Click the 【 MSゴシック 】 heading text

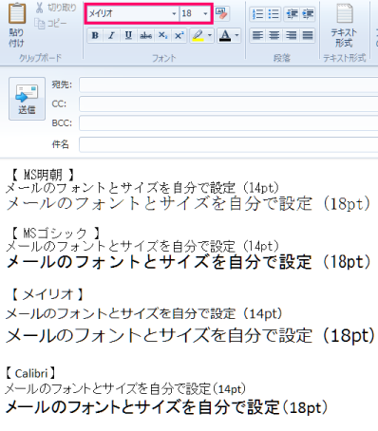55,234
